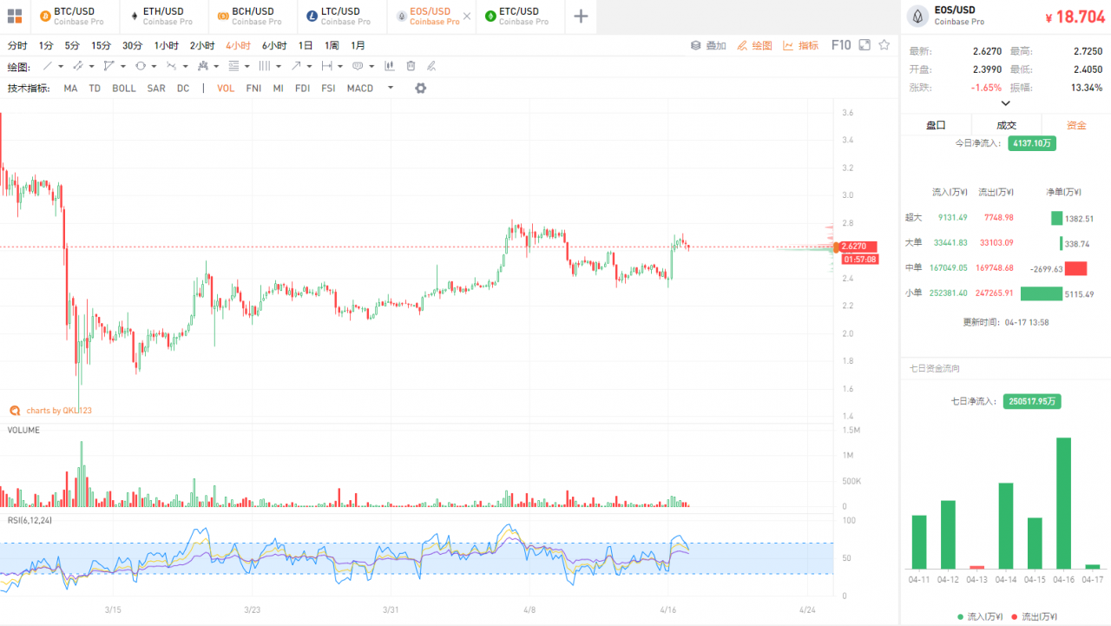Open the F10 info button

[841, 45]
